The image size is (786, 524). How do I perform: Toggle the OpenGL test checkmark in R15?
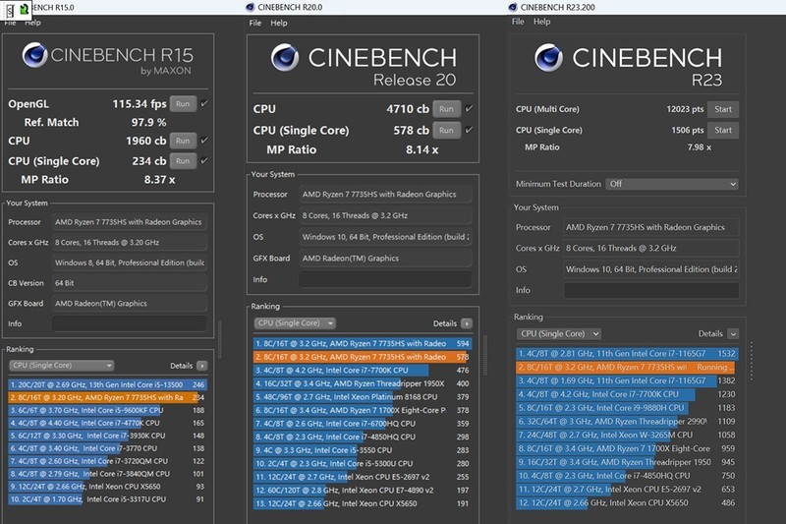204,103
